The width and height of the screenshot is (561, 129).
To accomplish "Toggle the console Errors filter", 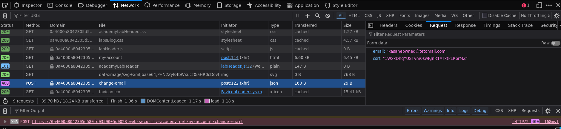I will pos(413,111).
